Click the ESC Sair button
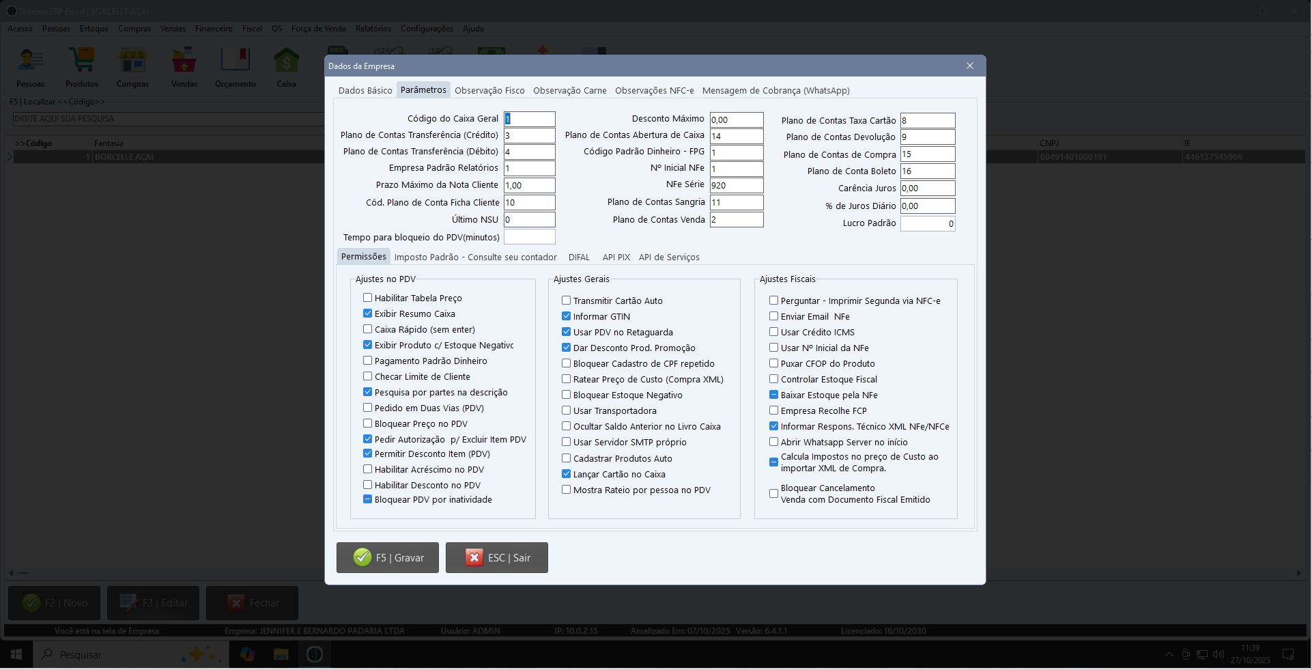This screenshot has height=670, width=1312. tap(496, 557)
